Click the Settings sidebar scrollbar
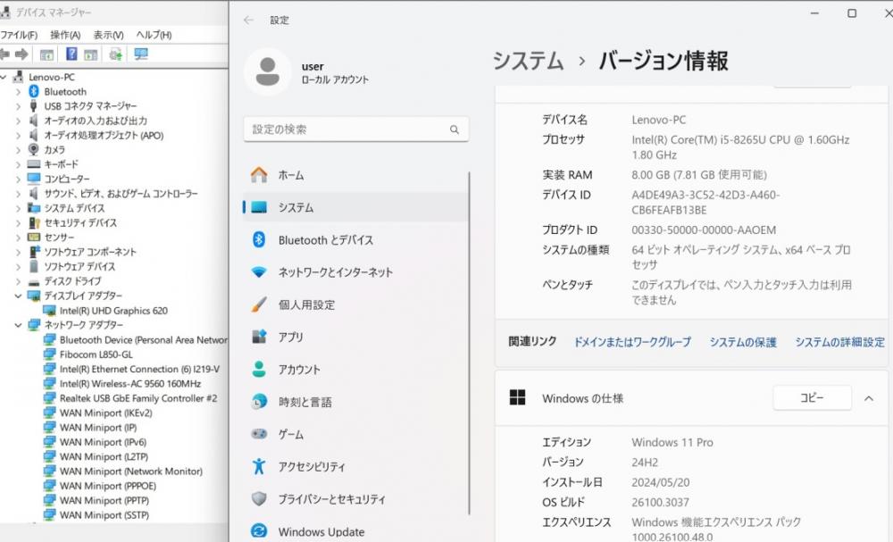The image size is (893, 542). (x=470, y=343)
